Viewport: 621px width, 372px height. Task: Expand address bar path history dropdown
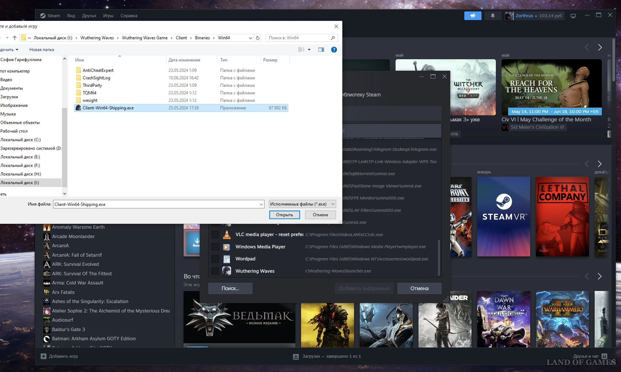(250, 38)
